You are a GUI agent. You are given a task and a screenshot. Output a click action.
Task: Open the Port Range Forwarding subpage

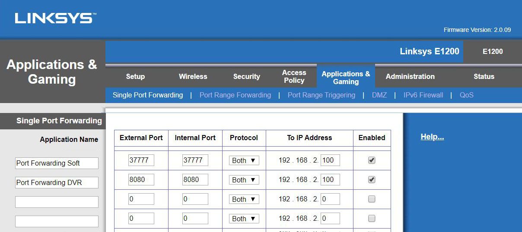click(x=235, y=95)
